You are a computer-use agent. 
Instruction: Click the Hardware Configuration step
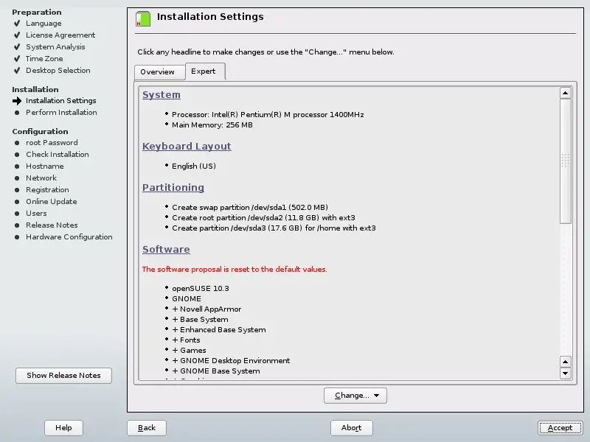69,236
